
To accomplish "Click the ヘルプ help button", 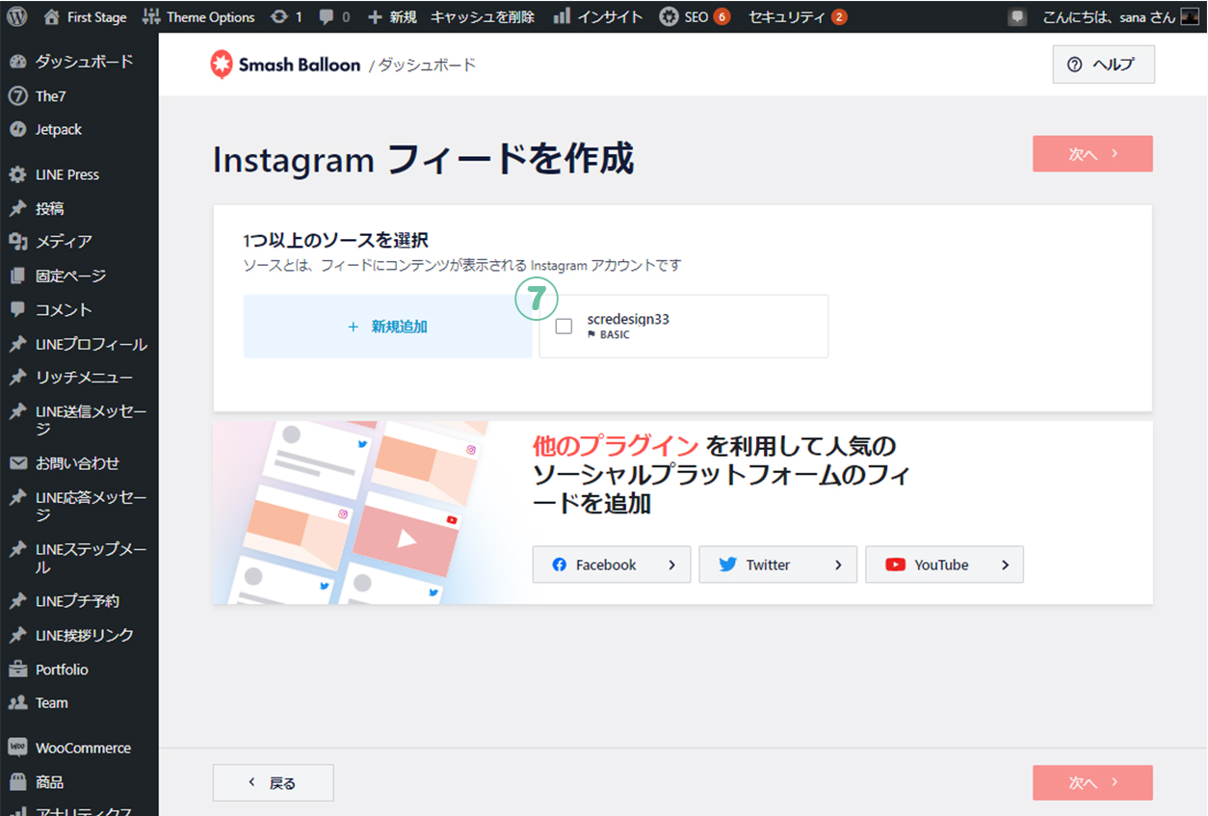I will (x=1103, y=65).
